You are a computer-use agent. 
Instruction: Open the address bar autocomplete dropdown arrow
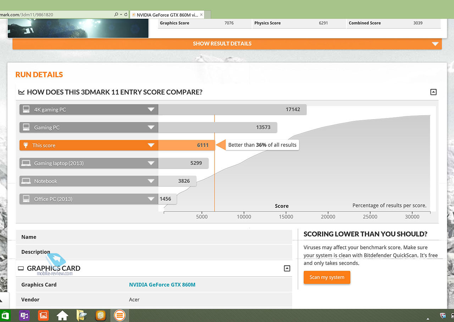tap(121, 15)
